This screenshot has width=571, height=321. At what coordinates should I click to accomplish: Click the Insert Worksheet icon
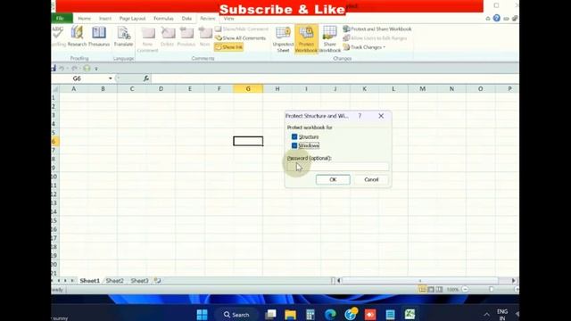pyautogui.click(x=157, y=281)
